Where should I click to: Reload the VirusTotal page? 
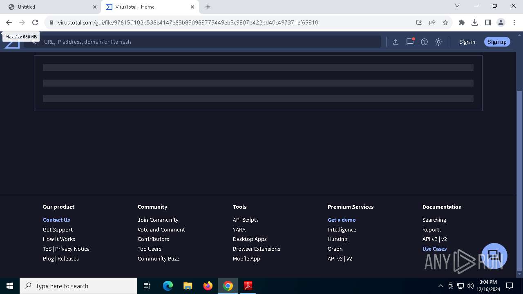pyautogui.click(x=35, y=22)
